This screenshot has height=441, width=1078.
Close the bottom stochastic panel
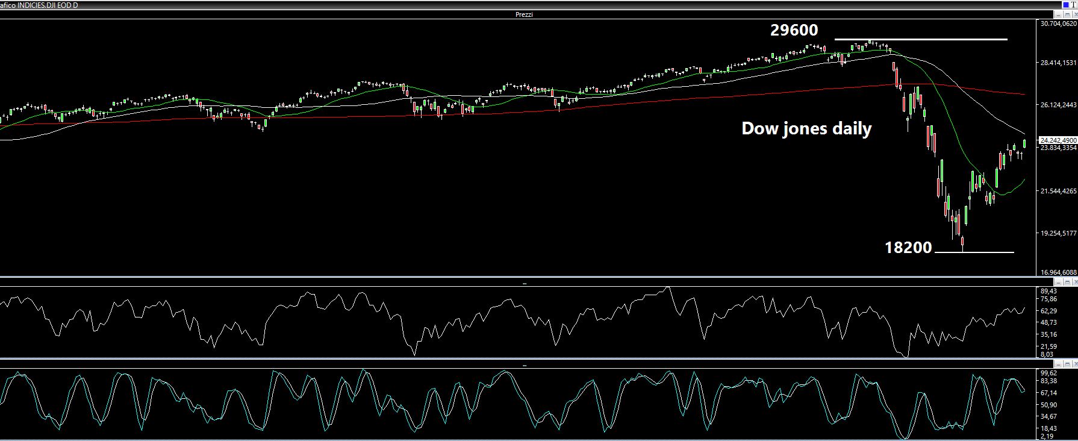[1075, 364]
